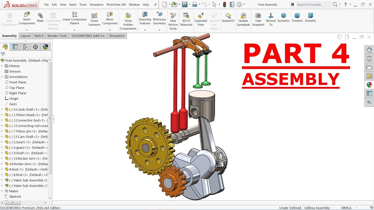This screenshot has height=210, width=374.
Task: Open the DisplayManager tab
Action: pos(45,47)
